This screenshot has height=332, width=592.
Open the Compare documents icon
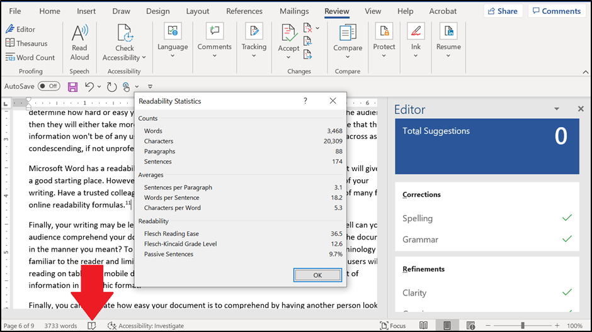tap(348, 33)
